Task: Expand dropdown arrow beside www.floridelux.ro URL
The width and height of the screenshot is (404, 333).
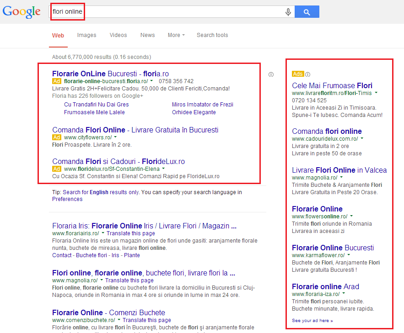Action: click(163, 169)
